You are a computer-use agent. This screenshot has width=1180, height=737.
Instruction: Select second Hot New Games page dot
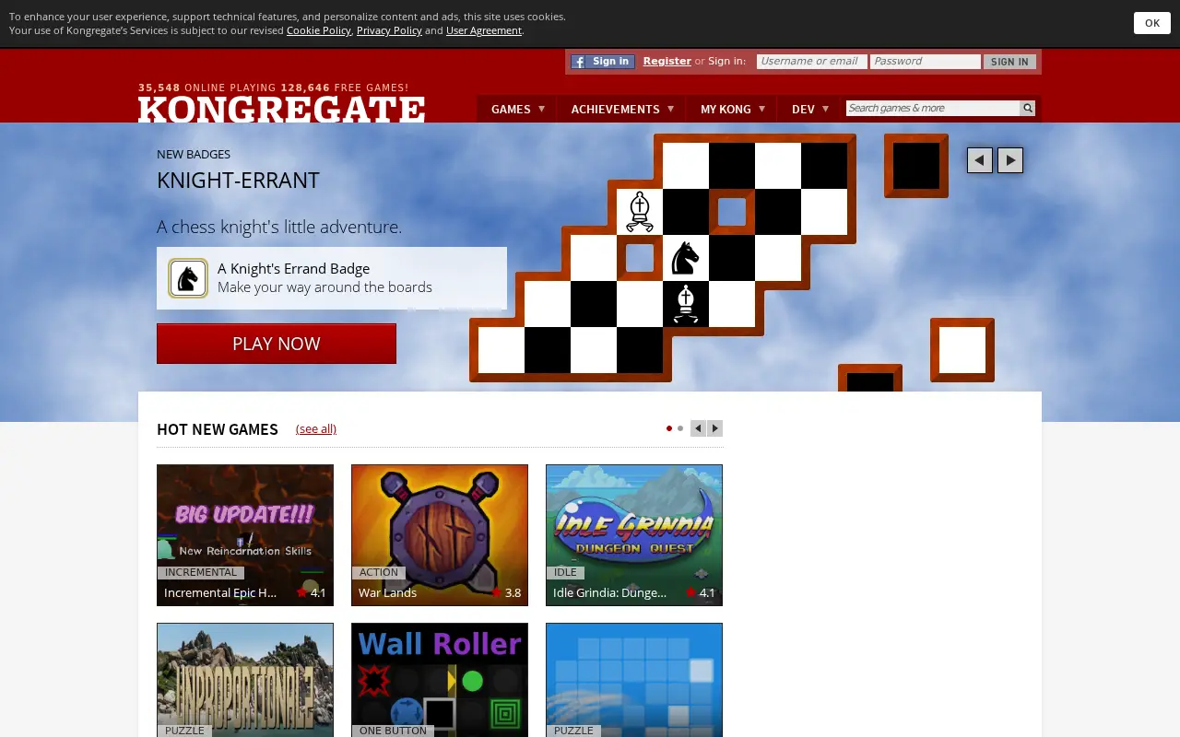coord(680,428)
